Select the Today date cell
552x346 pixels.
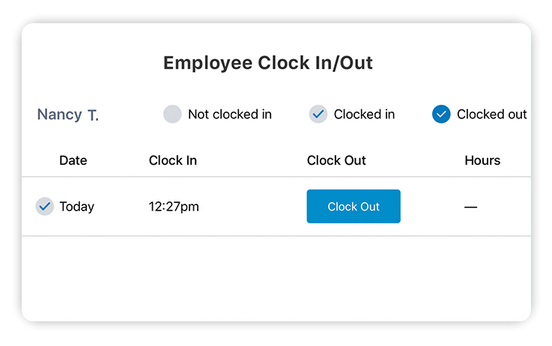(77, 207)
